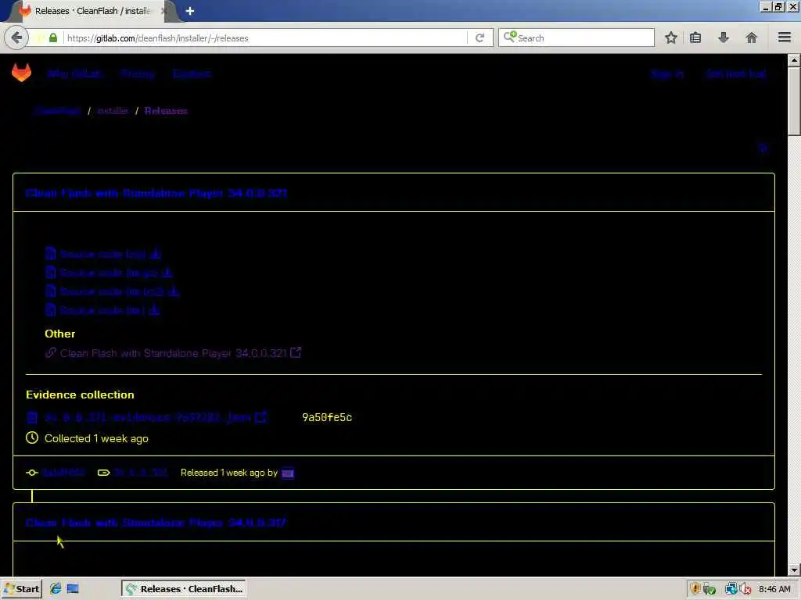The image size is (801, 600).
Task: Click file icon beside Source code (tar)
Action: click(51, 309)
